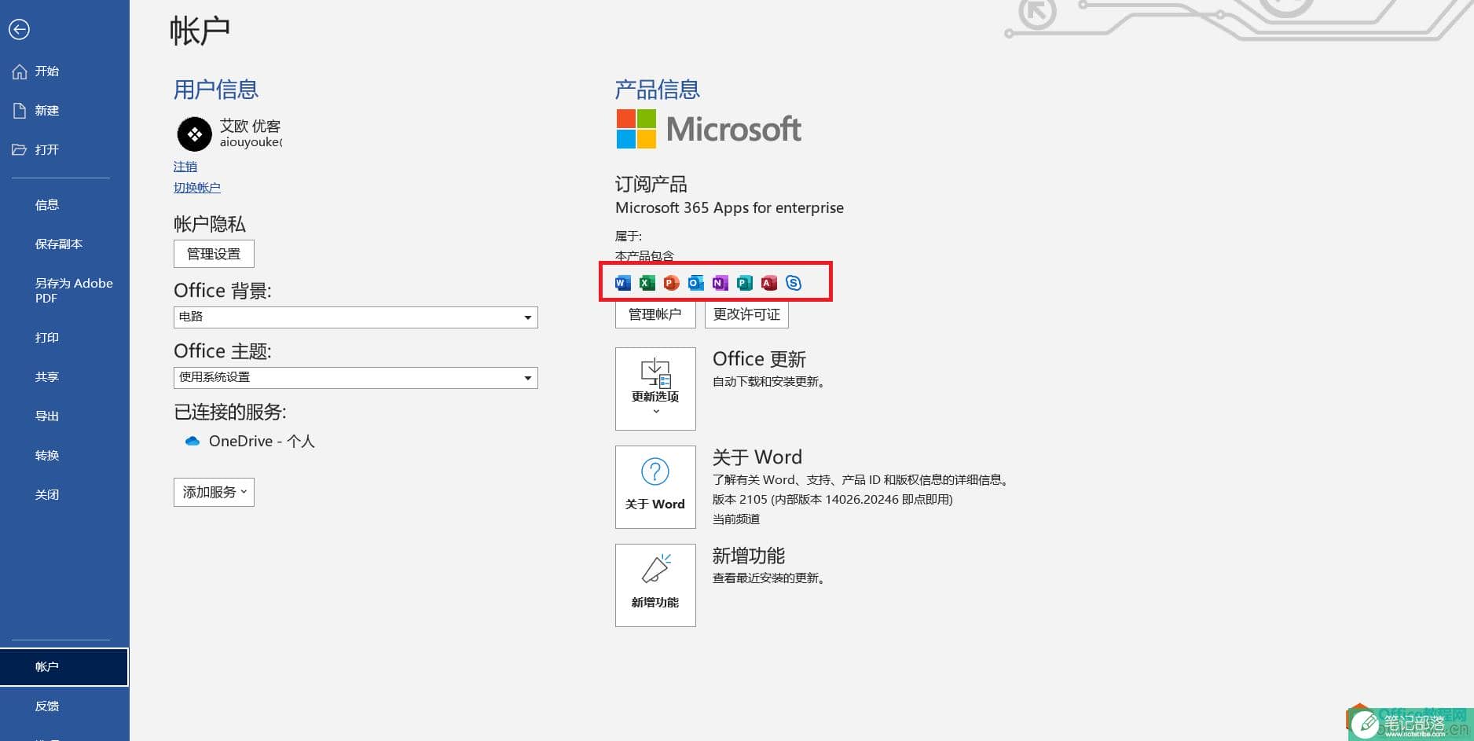Image resolution: width=1474 pixels, height=741 pixels.
Task: Expand the 添加服务 dropdown button
Action: 214,492
